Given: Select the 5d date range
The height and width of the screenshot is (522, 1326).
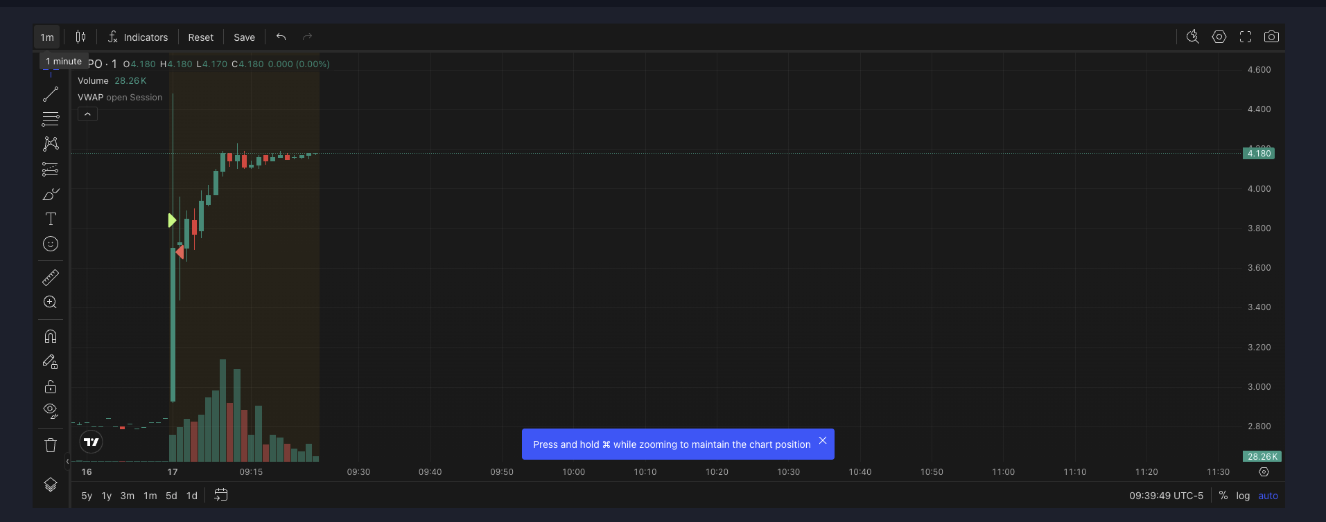Looking at the screenshot, I should pyautogui.click(x=171, y=496).
